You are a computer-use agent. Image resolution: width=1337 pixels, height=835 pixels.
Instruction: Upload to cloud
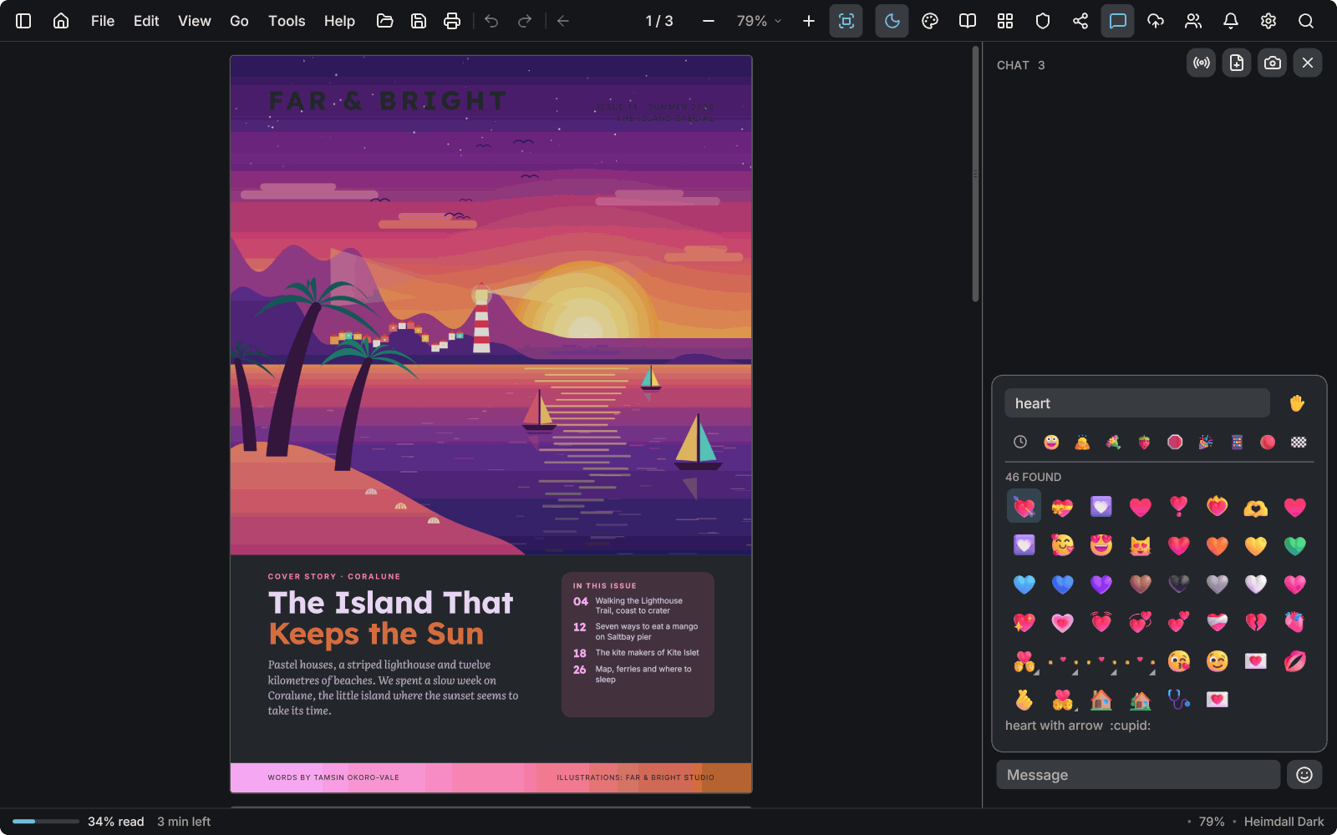tap(1156, 21)
